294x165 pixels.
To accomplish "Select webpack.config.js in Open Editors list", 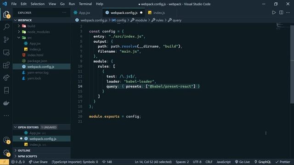I will coord(42,138).
